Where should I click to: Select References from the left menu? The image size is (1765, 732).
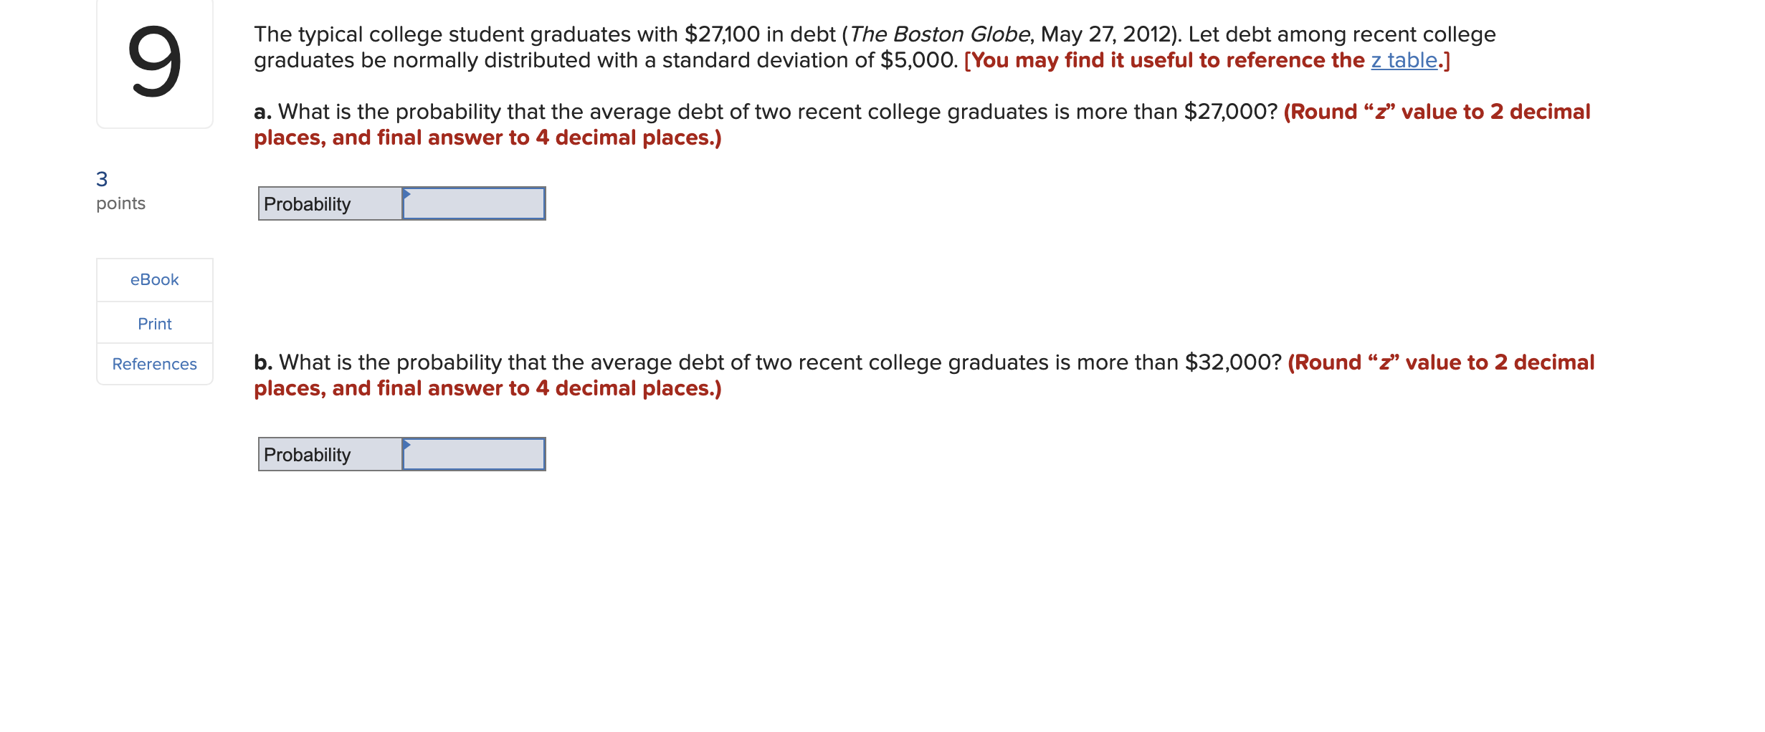[x=153, y=364]
